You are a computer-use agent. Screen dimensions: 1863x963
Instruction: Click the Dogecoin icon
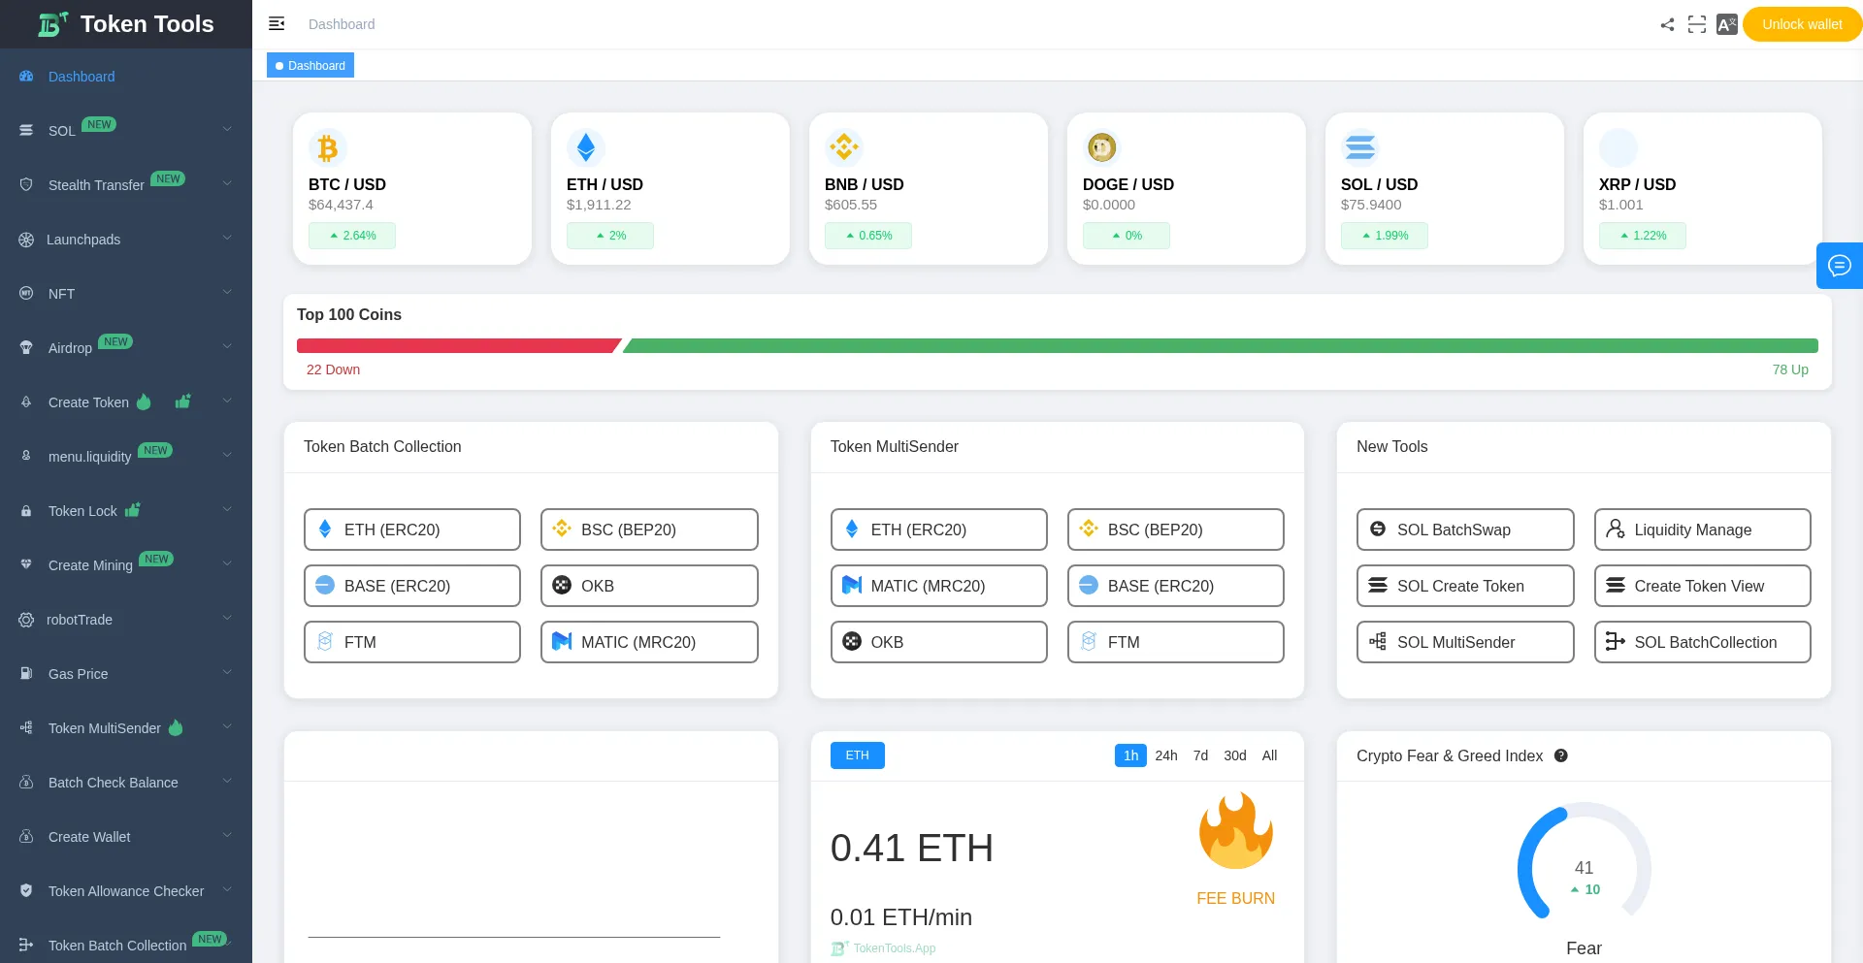[x=1102, y=147]
